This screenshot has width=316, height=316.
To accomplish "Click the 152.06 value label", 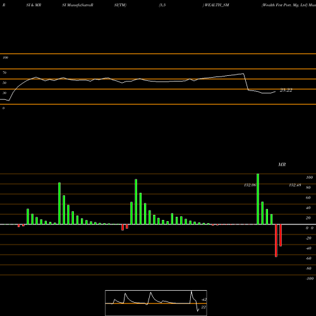I will [250, 185].
